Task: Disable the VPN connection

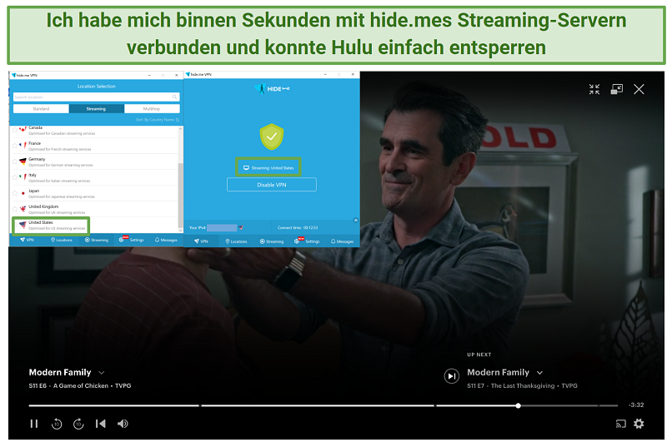Action: [272, 185]
